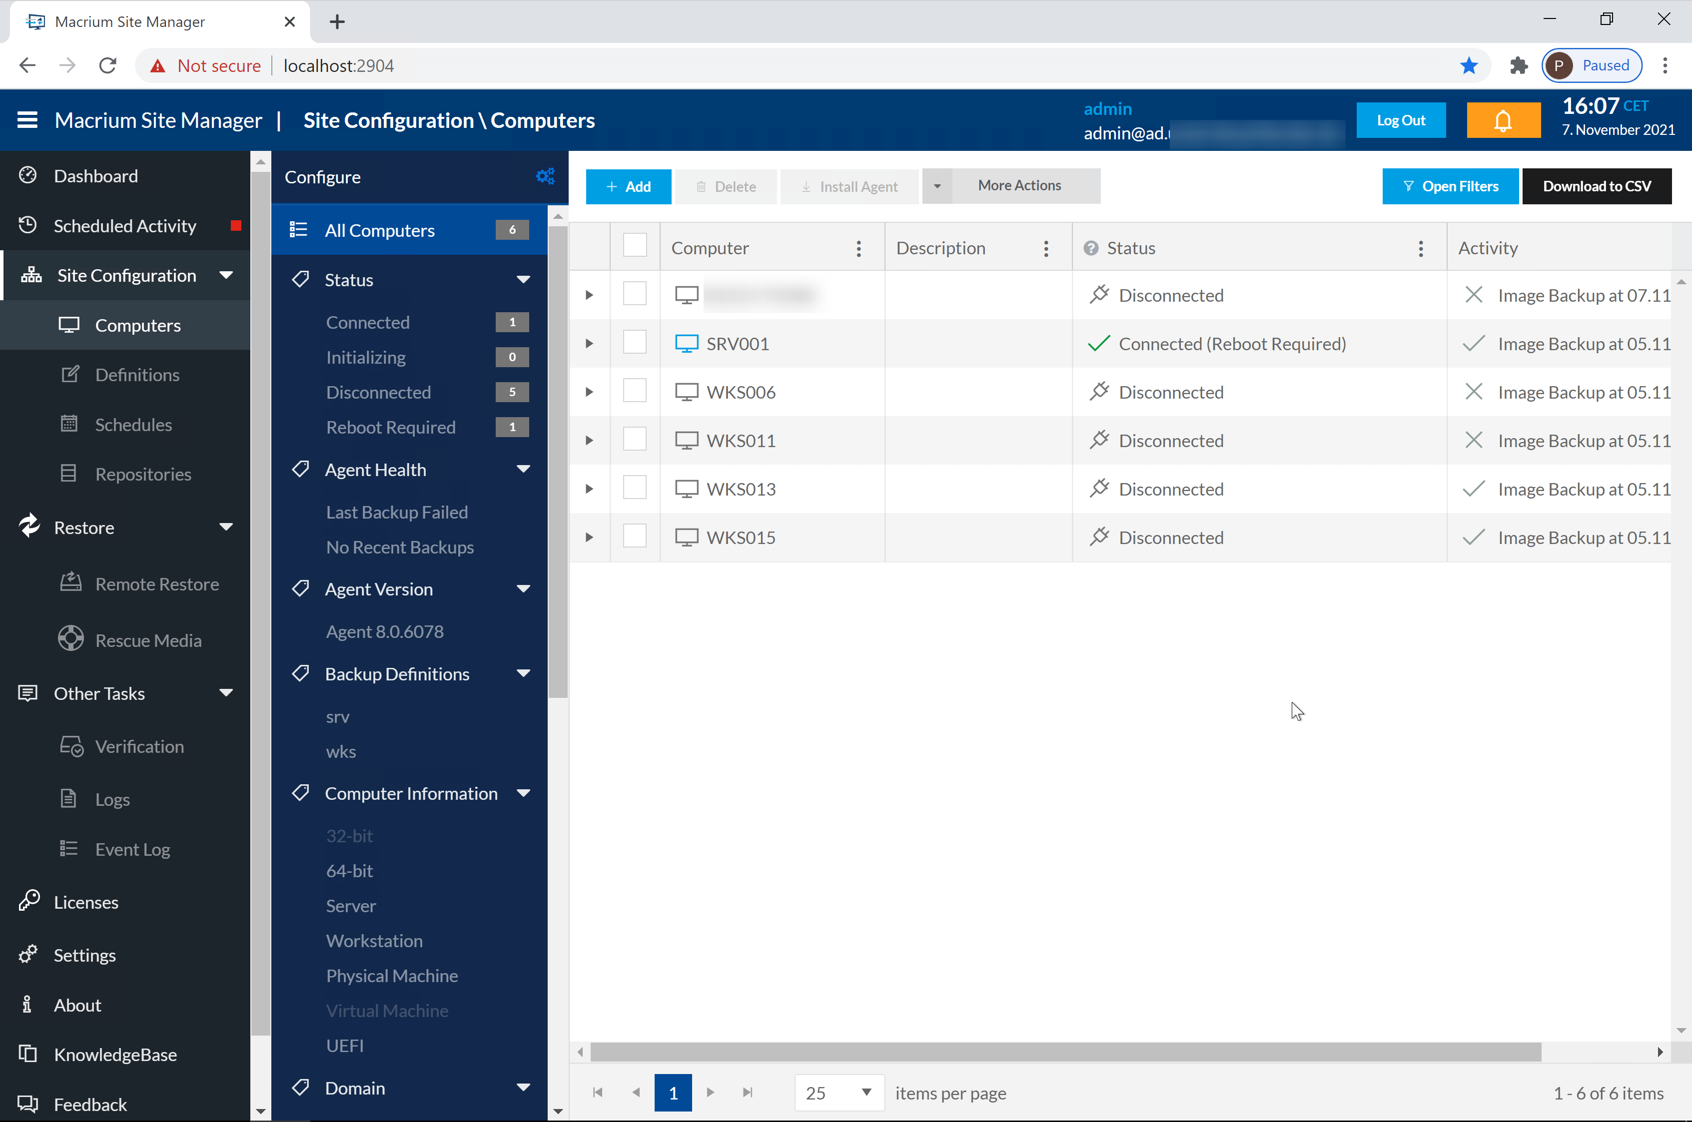Click the orange notification bell icon
The height and width of the screenshot is (1122, 1692).
coord(1502,120)
